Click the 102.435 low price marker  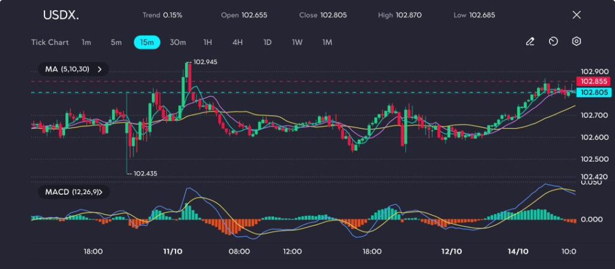pos(145,173)
